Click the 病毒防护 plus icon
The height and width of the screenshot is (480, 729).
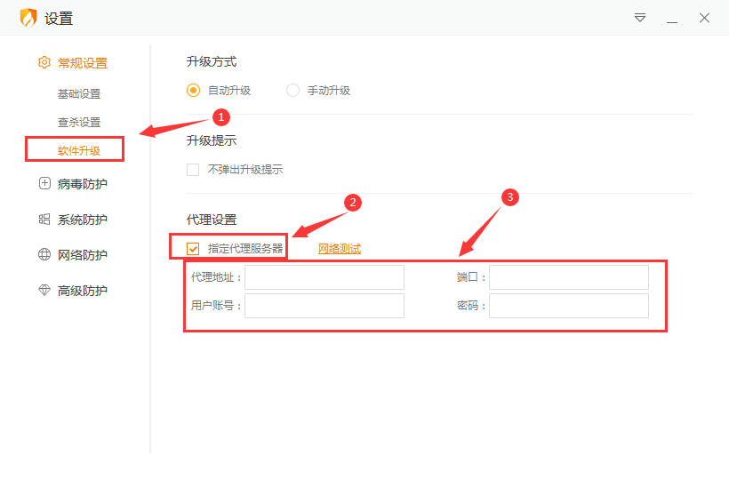[44, 183]
